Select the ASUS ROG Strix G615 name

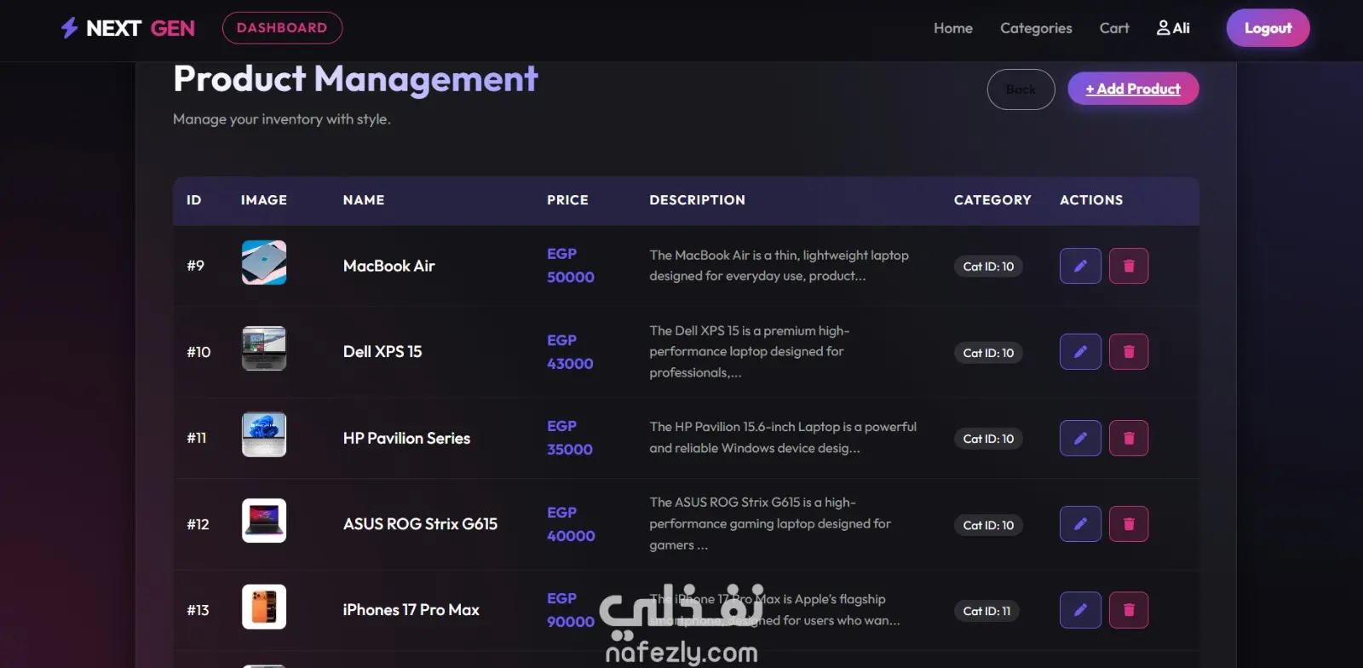[x=420, y=524]
